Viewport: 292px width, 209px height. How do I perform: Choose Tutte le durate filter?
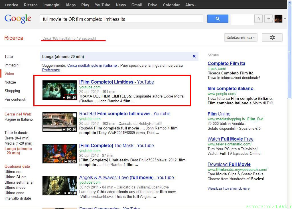pyautogui.click(x=16, y=133)
